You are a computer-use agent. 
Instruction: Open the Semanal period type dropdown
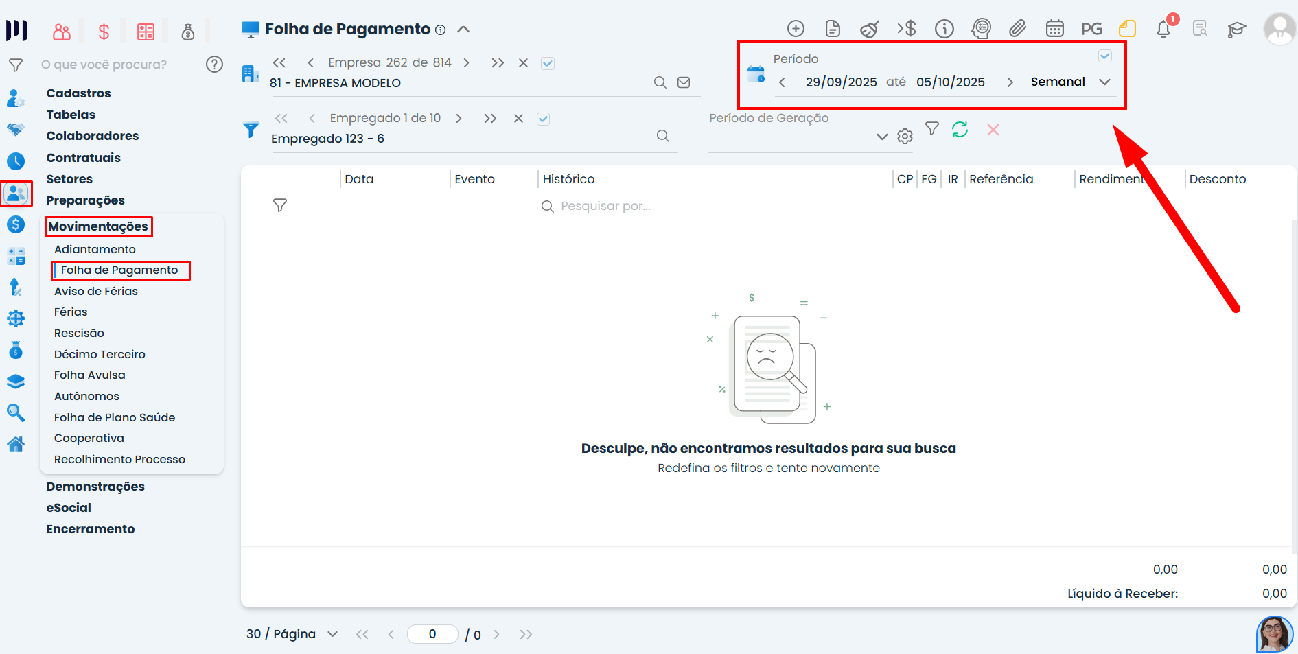click(x=1104, y=82)
